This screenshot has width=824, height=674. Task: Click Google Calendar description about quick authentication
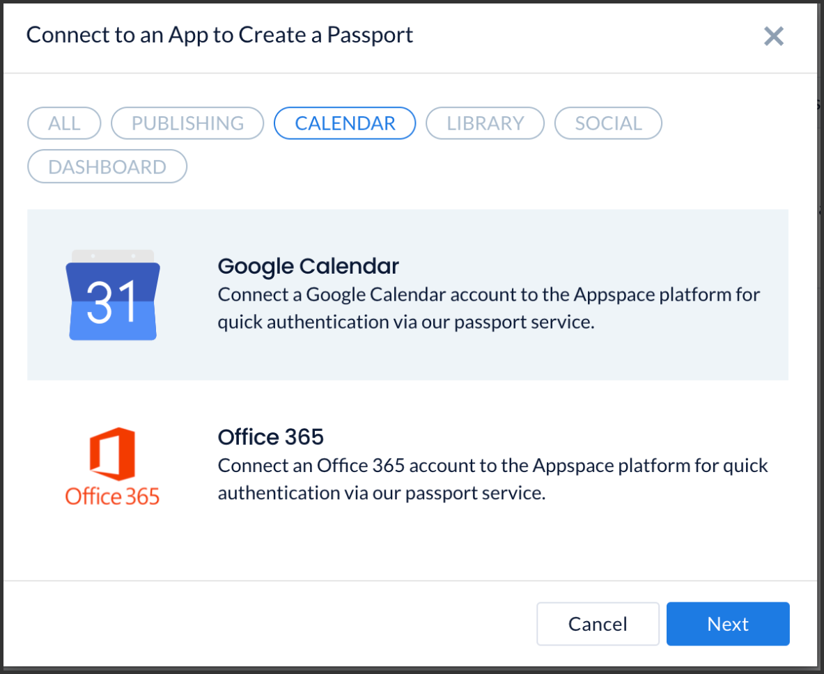[489, 308]
